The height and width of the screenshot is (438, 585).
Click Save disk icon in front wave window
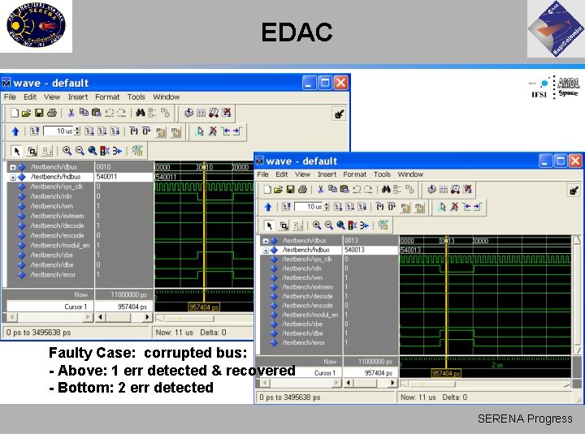(x=290, y=189)
